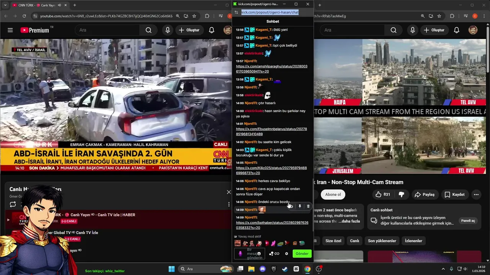Viewport: 490px width, 275px height.
Task: Select the Canlı filter chip
Action: pos(354,241)
